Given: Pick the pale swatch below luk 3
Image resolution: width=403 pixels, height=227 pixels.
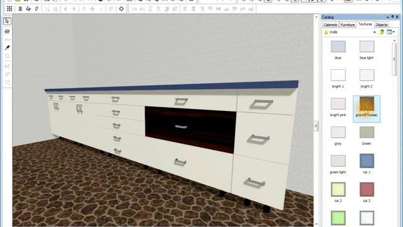Looking at the screenshot, I should [366, 218].
